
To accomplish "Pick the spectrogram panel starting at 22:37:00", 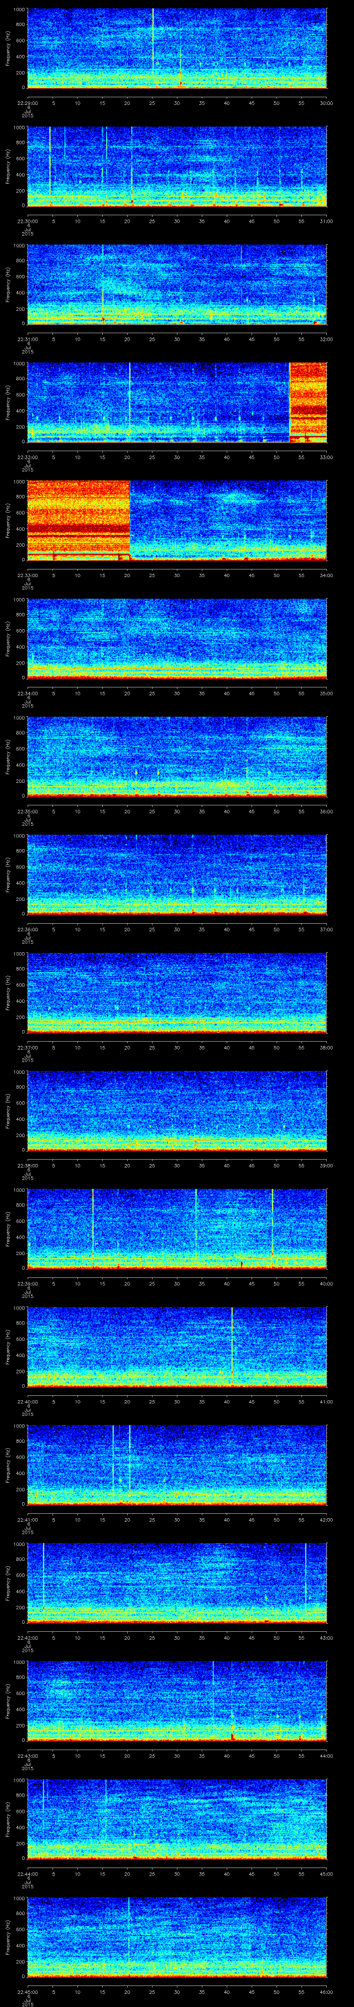I will [x=177, y=992].
